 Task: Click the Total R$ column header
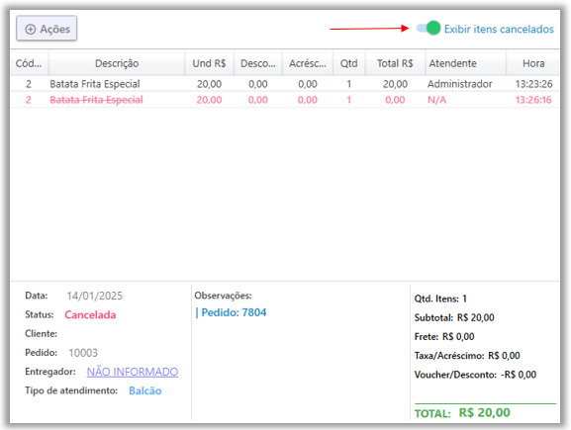coord(395,63)
